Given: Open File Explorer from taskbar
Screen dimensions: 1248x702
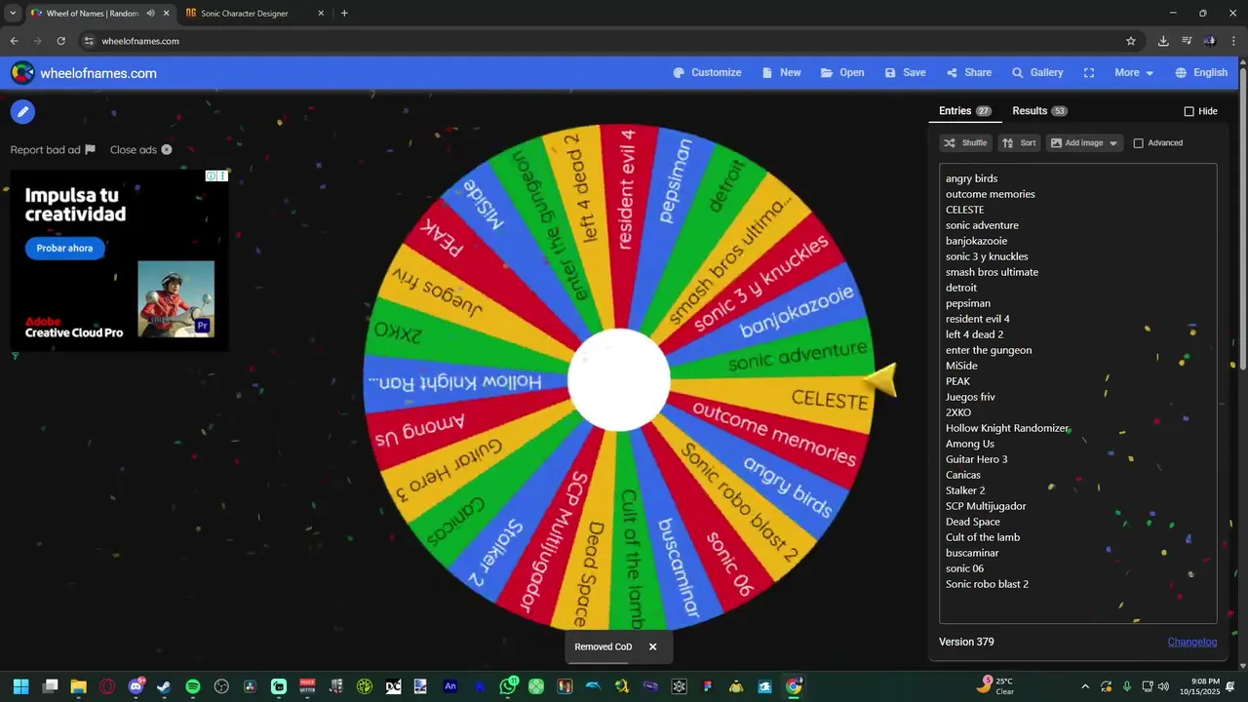Looking at the screenshot, I should click(x=78, y=686).
